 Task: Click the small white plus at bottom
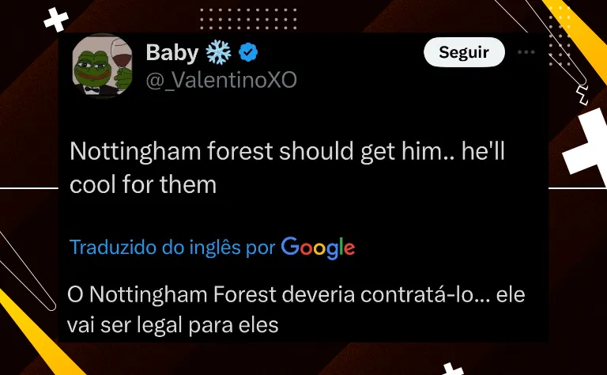451,369
